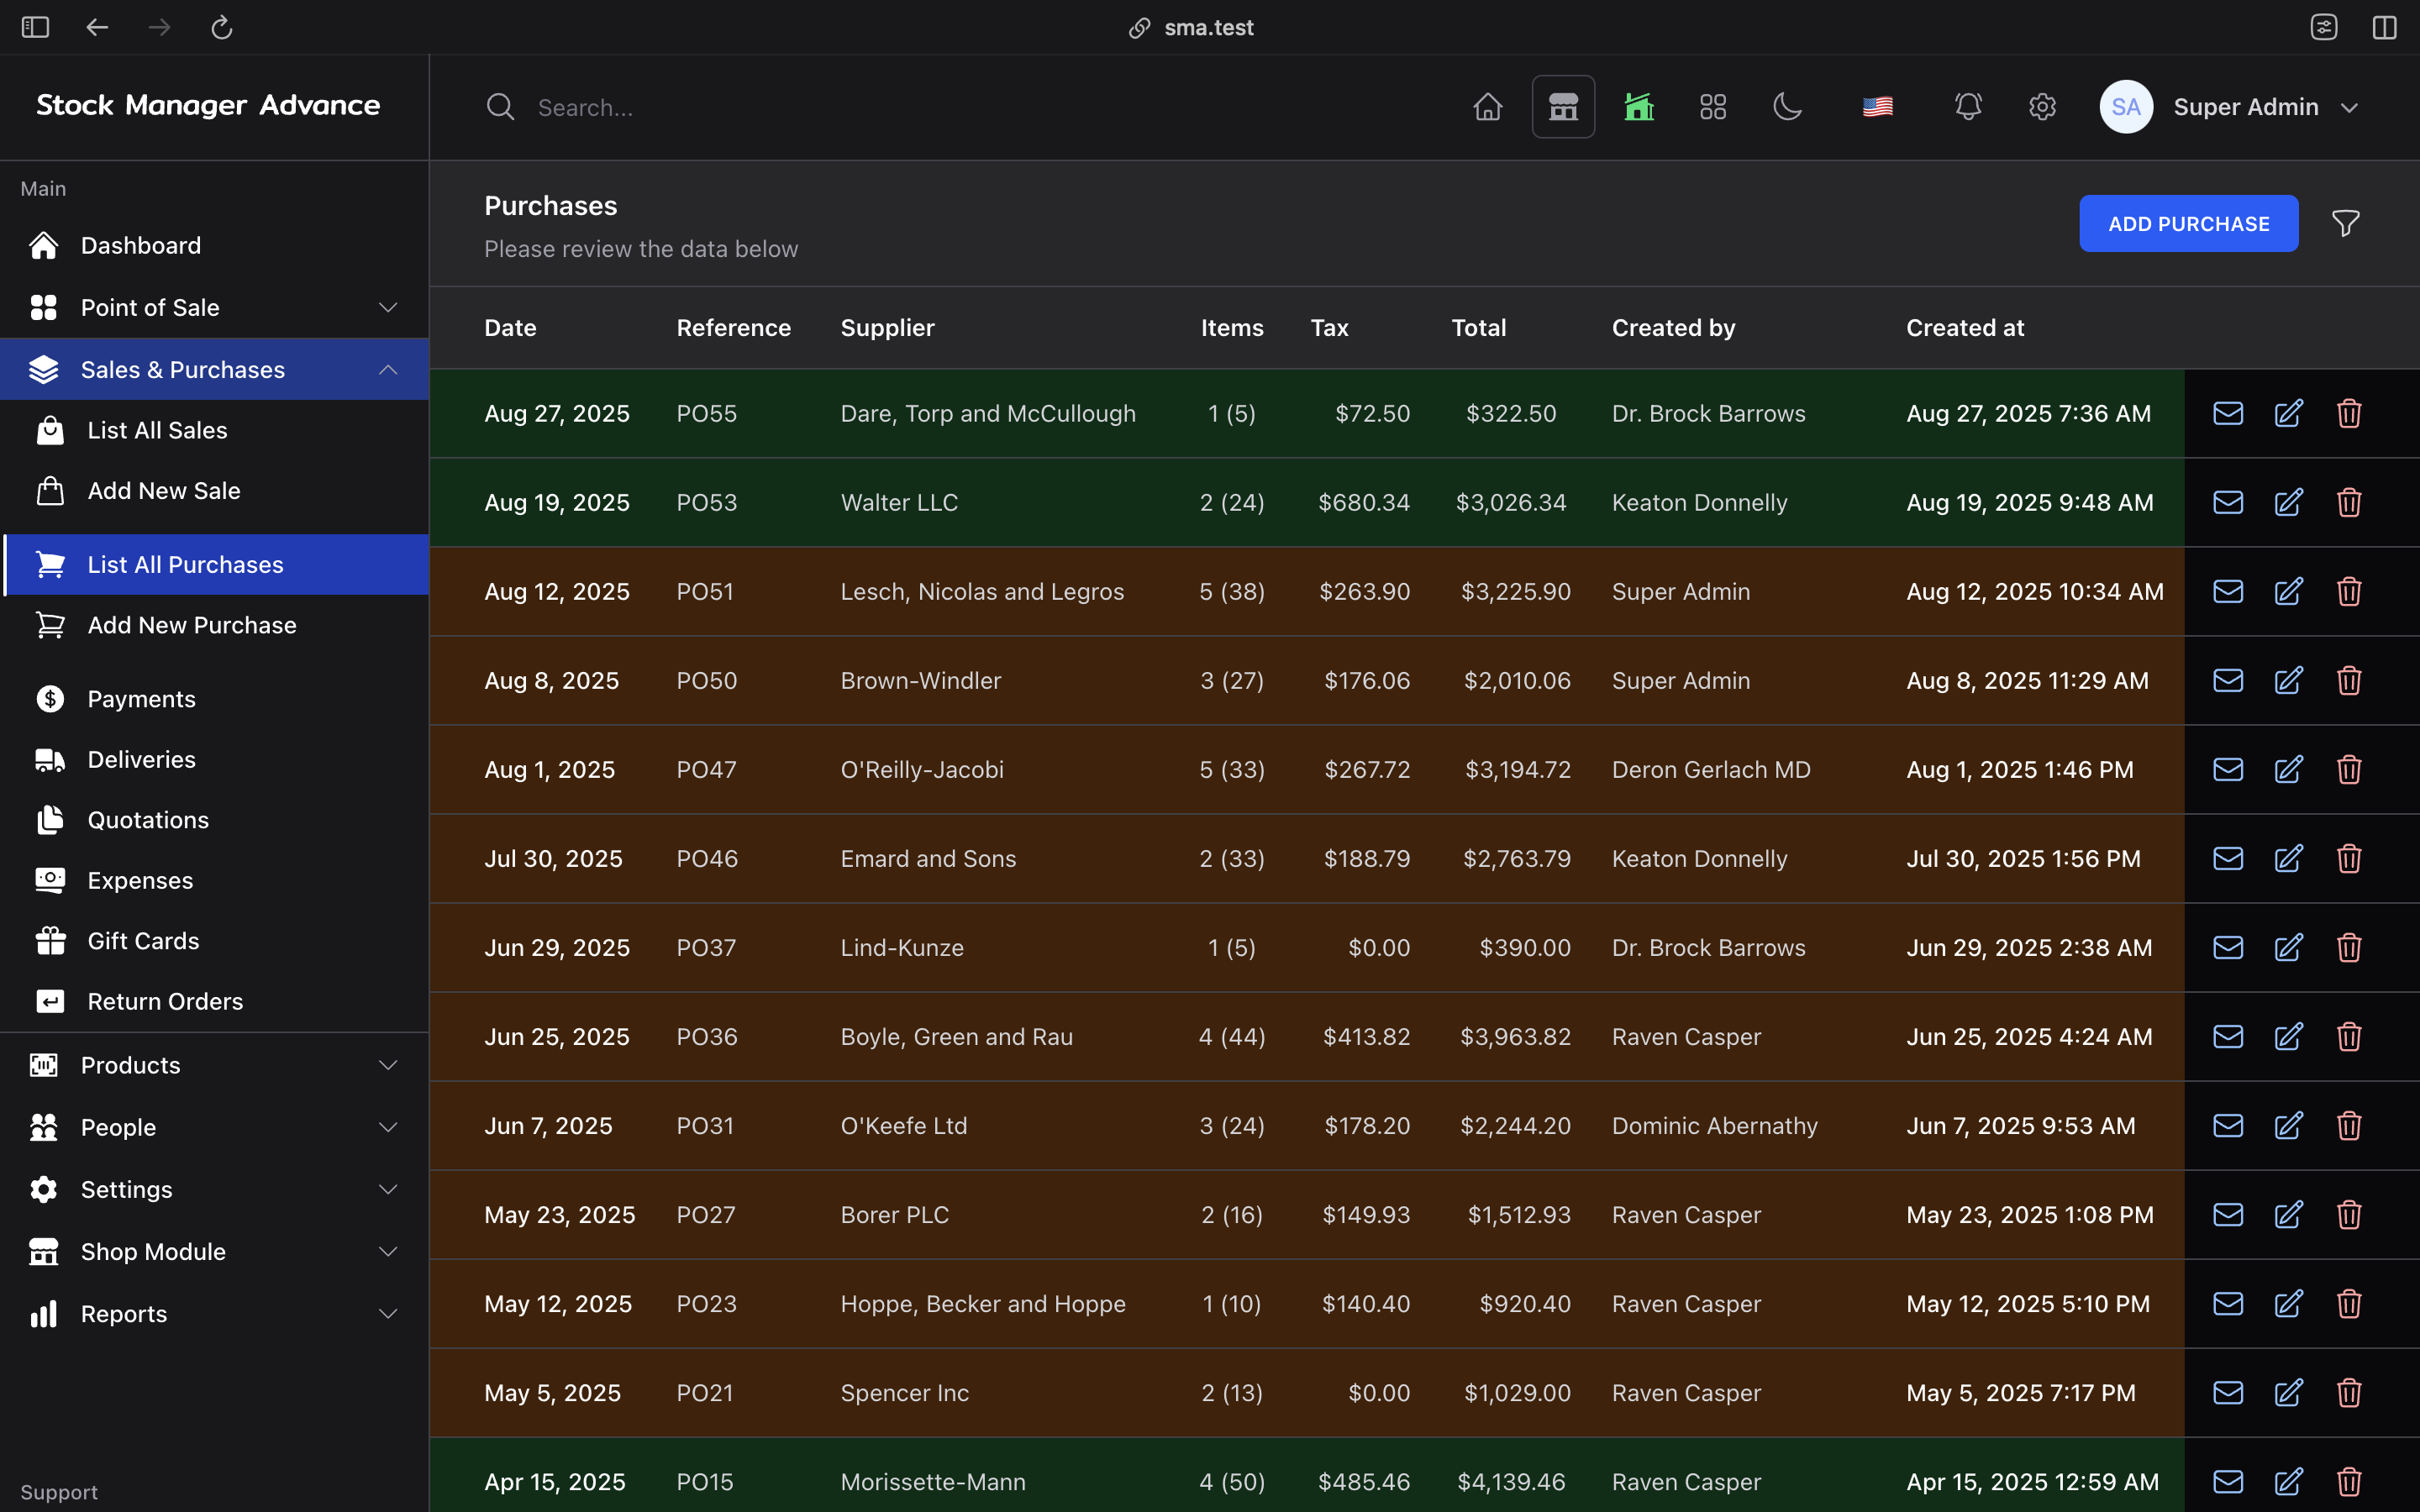Email purchase PO53
Viewport: 2420px width, 1512px height.
coord(2228,502)
